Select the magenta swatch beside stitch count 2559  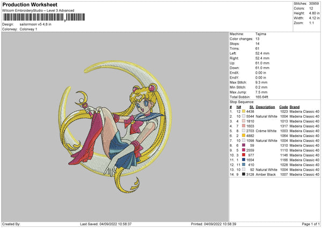(244, 150)
